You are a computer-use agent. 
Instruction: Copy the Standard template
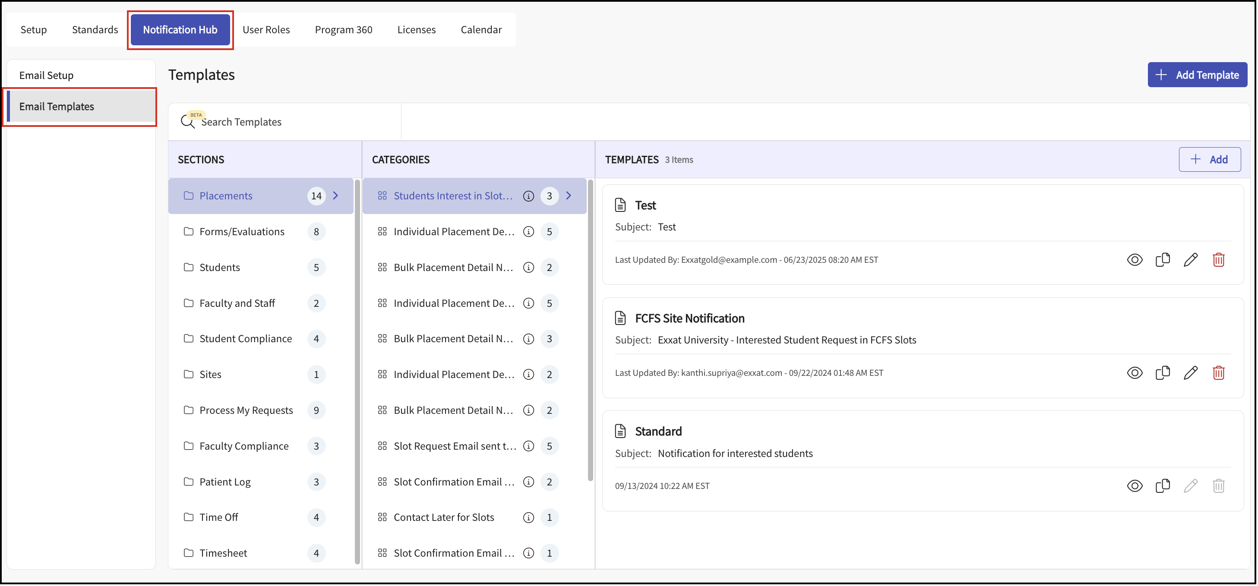[1162, 486]
